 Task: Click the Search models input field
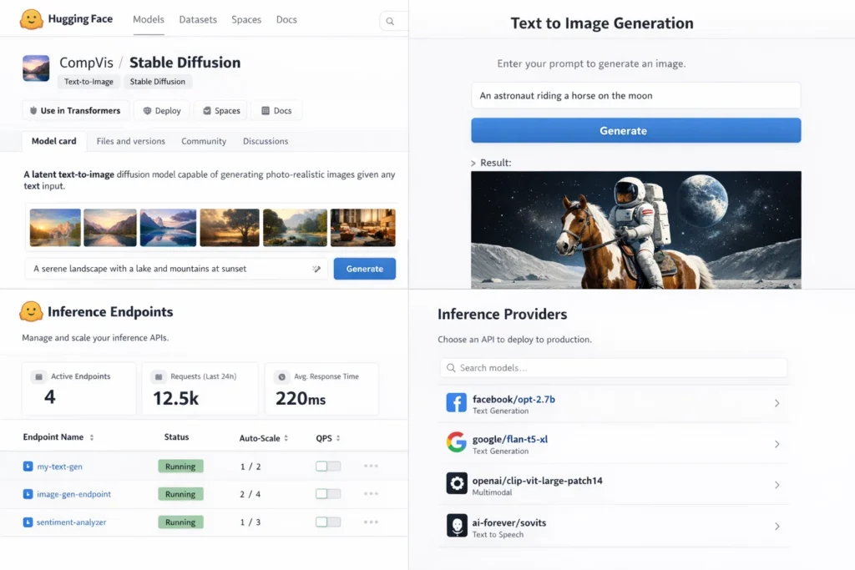pos(614,367)
